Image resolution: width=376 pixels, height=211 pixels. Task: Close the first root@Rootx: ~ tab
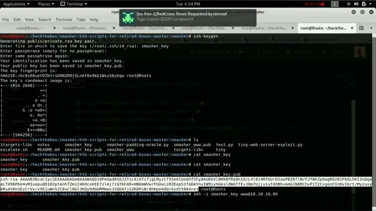pyautogui.click(x=55, y=28)
